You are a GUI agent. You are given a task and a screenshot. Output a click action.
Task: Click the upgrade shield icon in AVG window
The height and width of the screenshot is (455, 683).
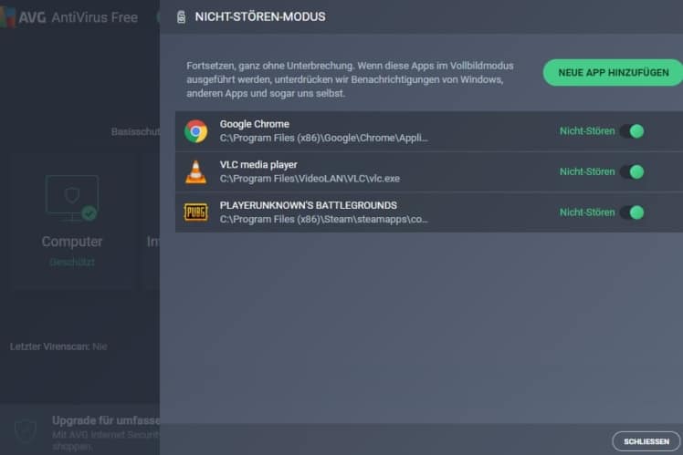26,430
